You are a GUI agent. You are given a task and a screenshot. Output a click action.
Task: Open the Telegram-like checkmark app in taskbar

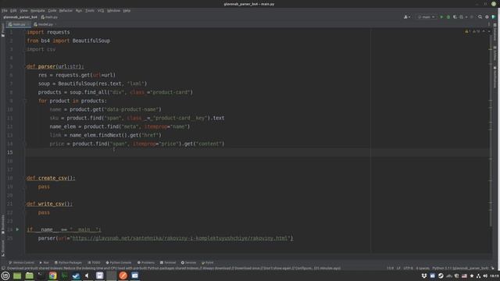point(76,276)
